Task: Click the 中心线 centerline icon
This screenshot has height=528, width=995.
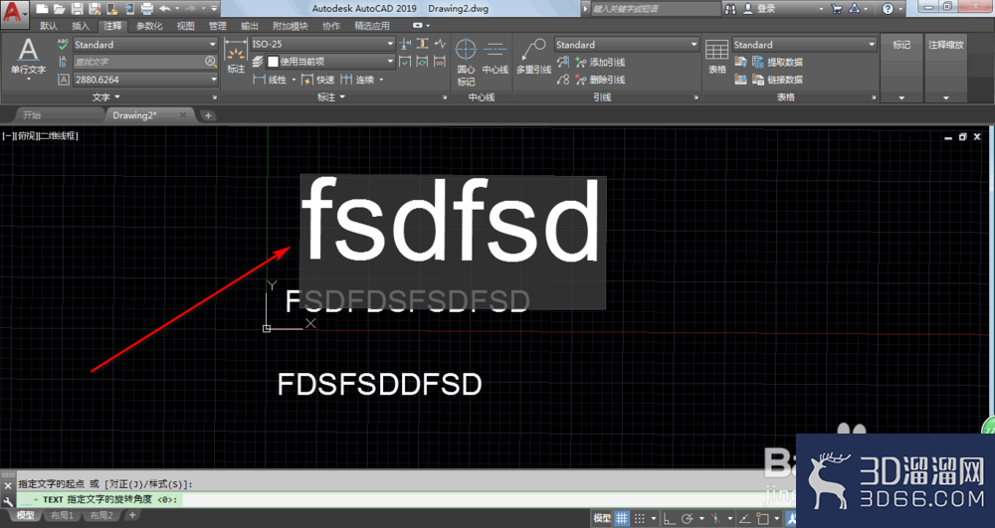Action: [x=495, y=57]
